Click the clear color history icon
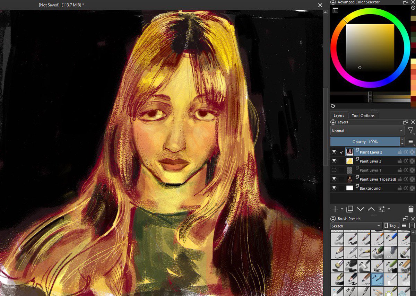416x296 pixels. [413, 8]
